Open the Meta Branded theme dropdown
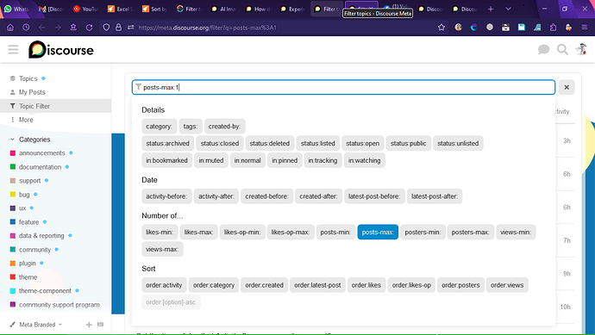The image size is (595, 335). tap(36, 325)
